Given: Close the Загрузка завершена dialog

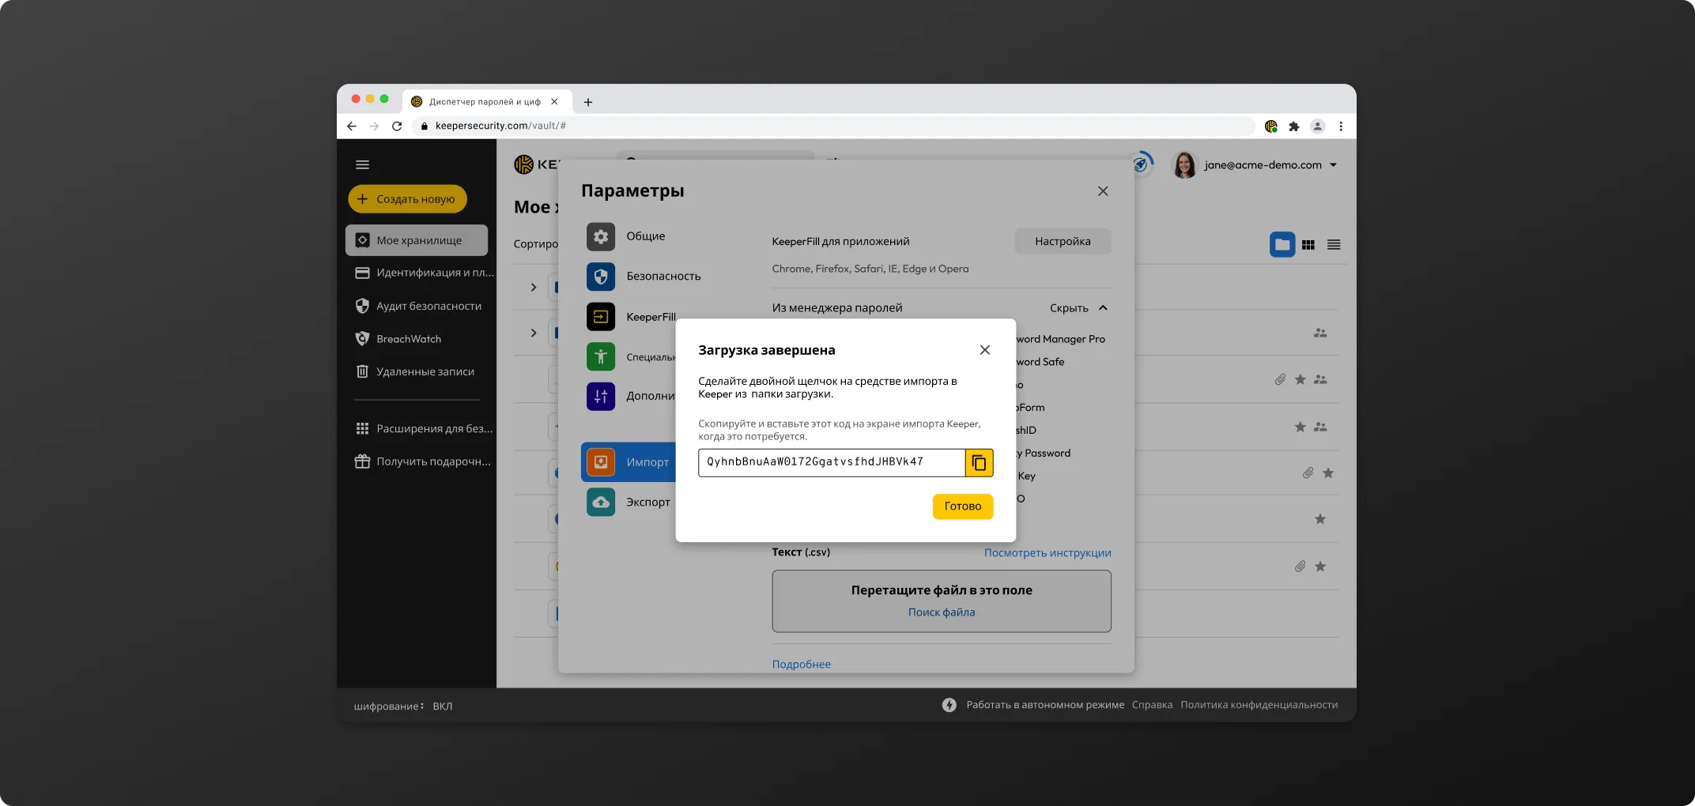Looking at the screenshot, I should [x=985, y=350].
